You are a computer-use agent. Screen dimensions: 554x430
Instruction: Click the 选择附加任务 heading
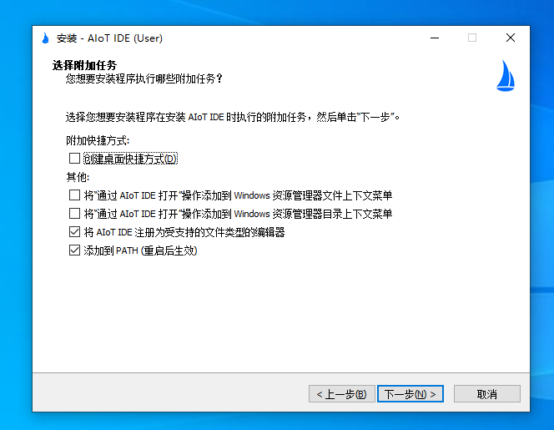pos(84,65)
